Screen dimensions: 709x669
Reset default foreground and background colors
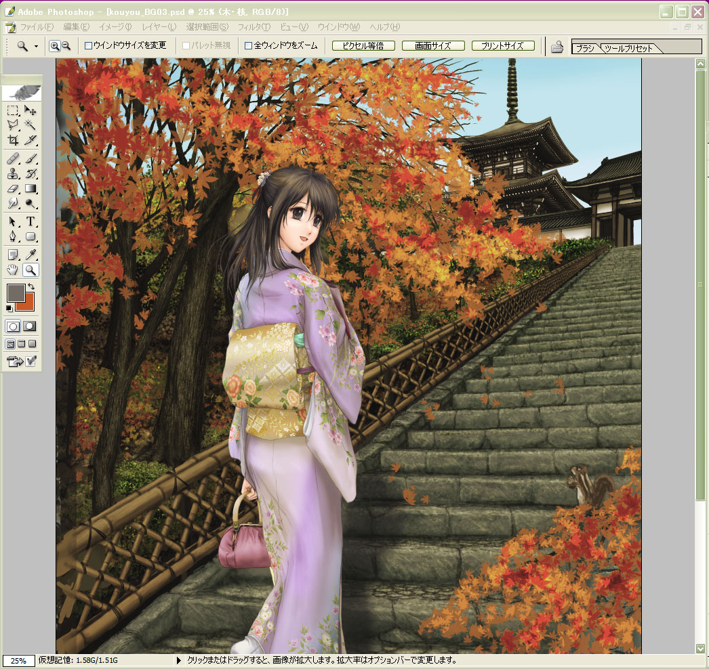pyautogui.click(x=9, y=309)
